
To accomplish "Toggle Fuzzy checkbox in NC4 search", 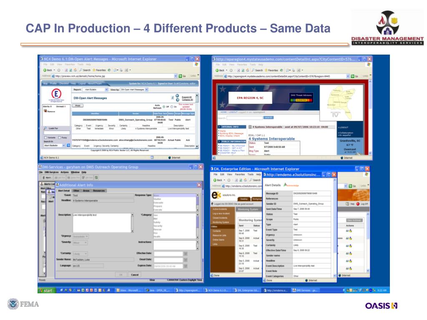I will pyautogui.click(x=59, y=137).
